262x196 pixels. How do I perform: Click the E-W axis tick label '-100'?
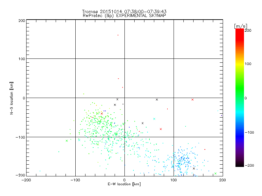click(75, 180)
